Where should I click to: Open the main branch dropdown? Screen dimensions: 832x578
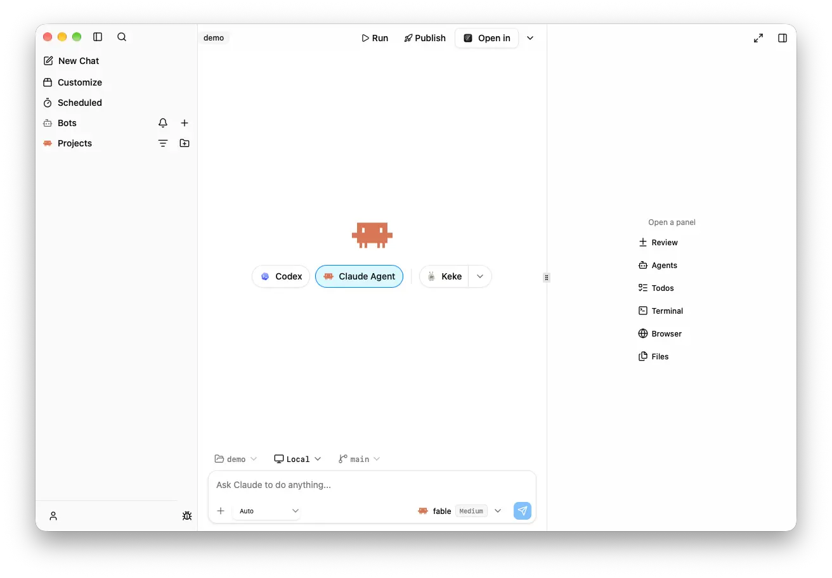point(359,459)
